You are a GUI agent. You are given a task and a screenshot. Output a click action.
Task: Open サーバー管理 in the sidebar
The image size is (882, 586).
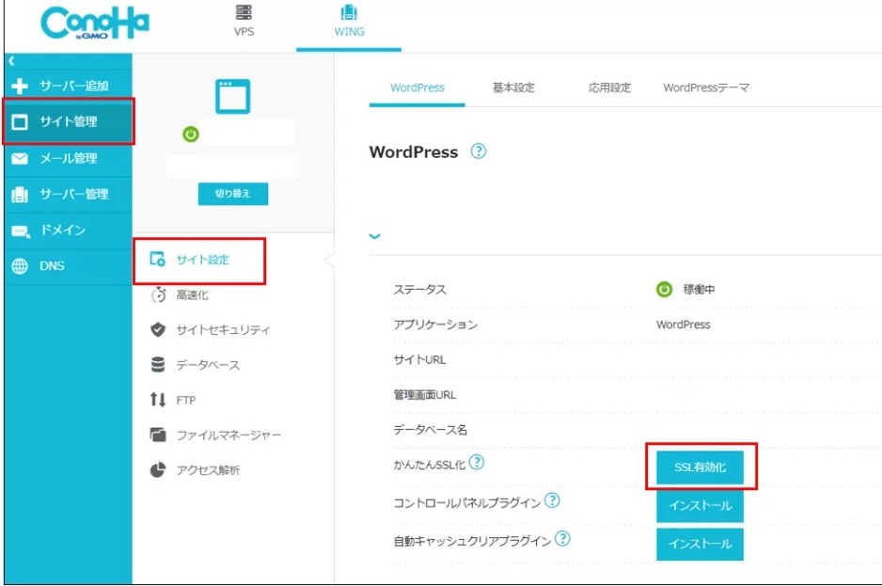pos(68,194)
